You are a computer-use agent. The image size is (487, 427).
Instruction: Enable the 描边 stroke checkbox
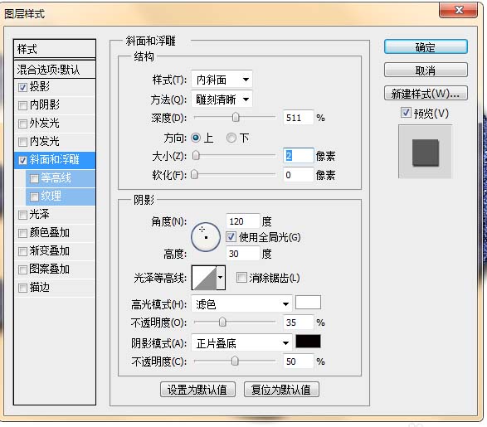pyautogui.click(x=22, y=288)
